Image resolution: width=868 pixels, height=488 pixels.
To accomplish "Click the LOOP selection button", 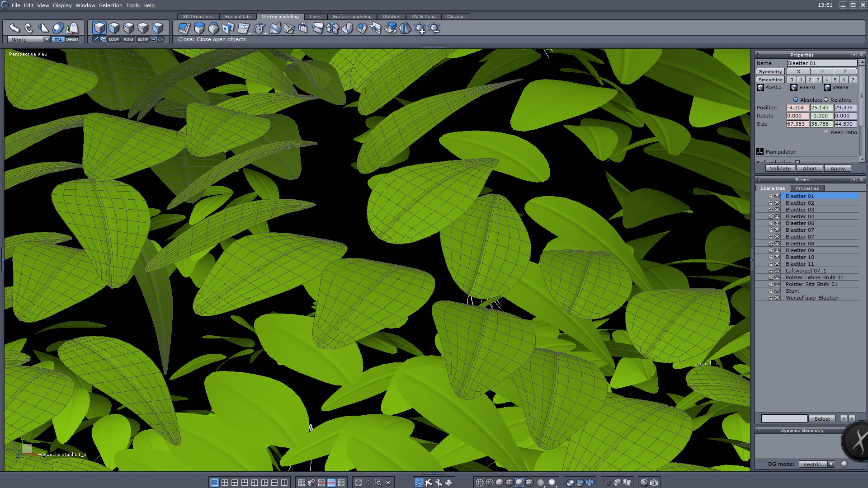I will (113, 39).
